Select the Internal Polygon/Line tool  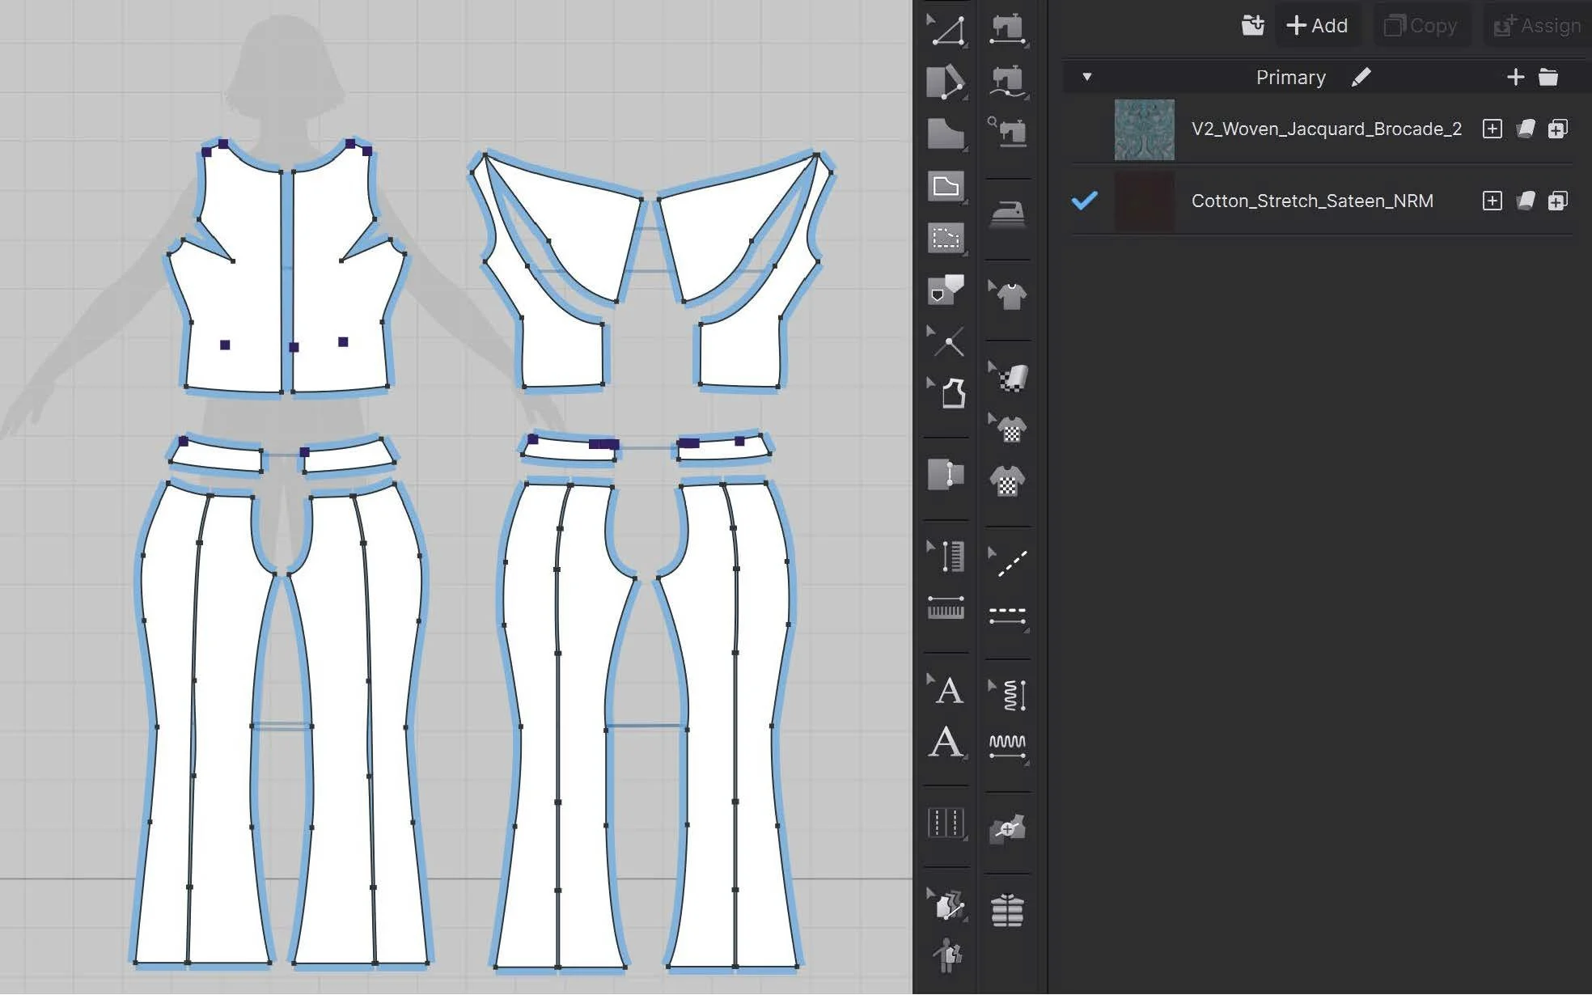click(x=946, y=187)
